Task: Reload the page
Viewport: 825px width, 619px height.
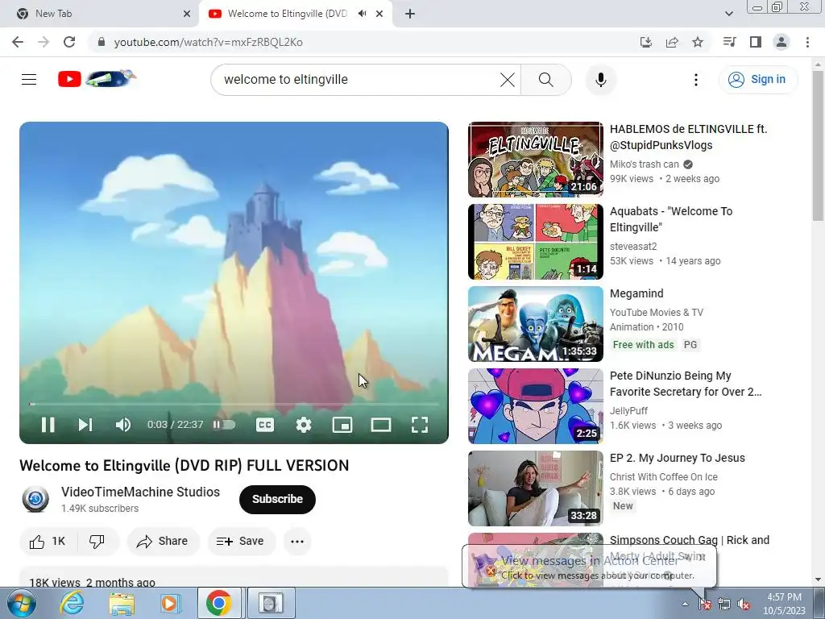Action: (x=69, y=42)
